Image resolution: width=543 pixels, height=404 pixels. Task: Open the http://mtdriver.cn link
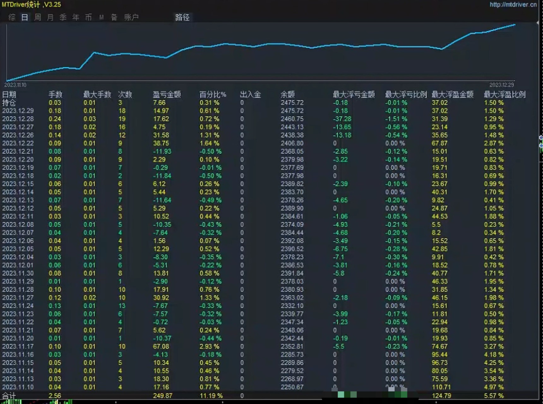coord(513,4)
